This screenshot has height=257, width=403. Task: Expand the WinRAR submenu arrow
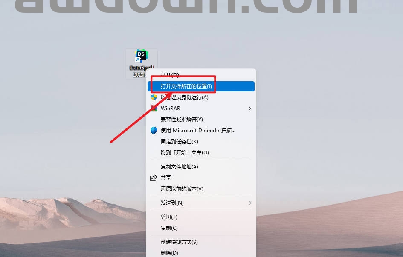(x=250, y=109)
